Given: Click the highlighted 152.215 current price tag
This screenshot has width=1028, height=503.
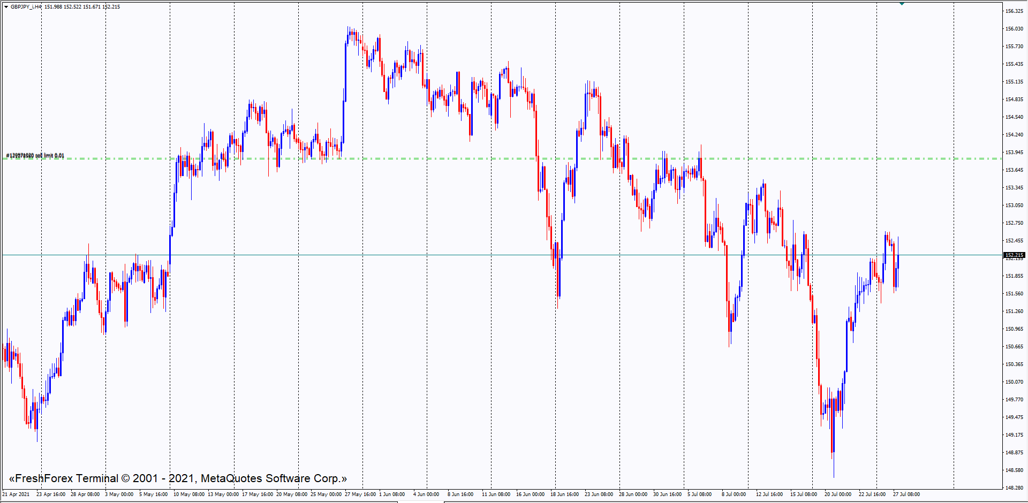Looking at the screenshot, I should (x=1014, y=255).
